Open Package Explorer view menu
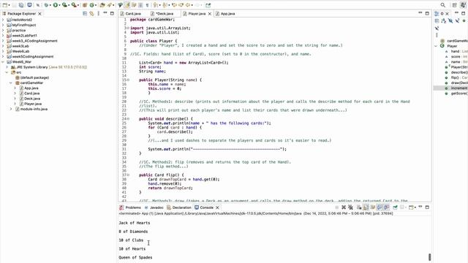The height and width of the screenshot is (263, 468). (x=99, y=13)
